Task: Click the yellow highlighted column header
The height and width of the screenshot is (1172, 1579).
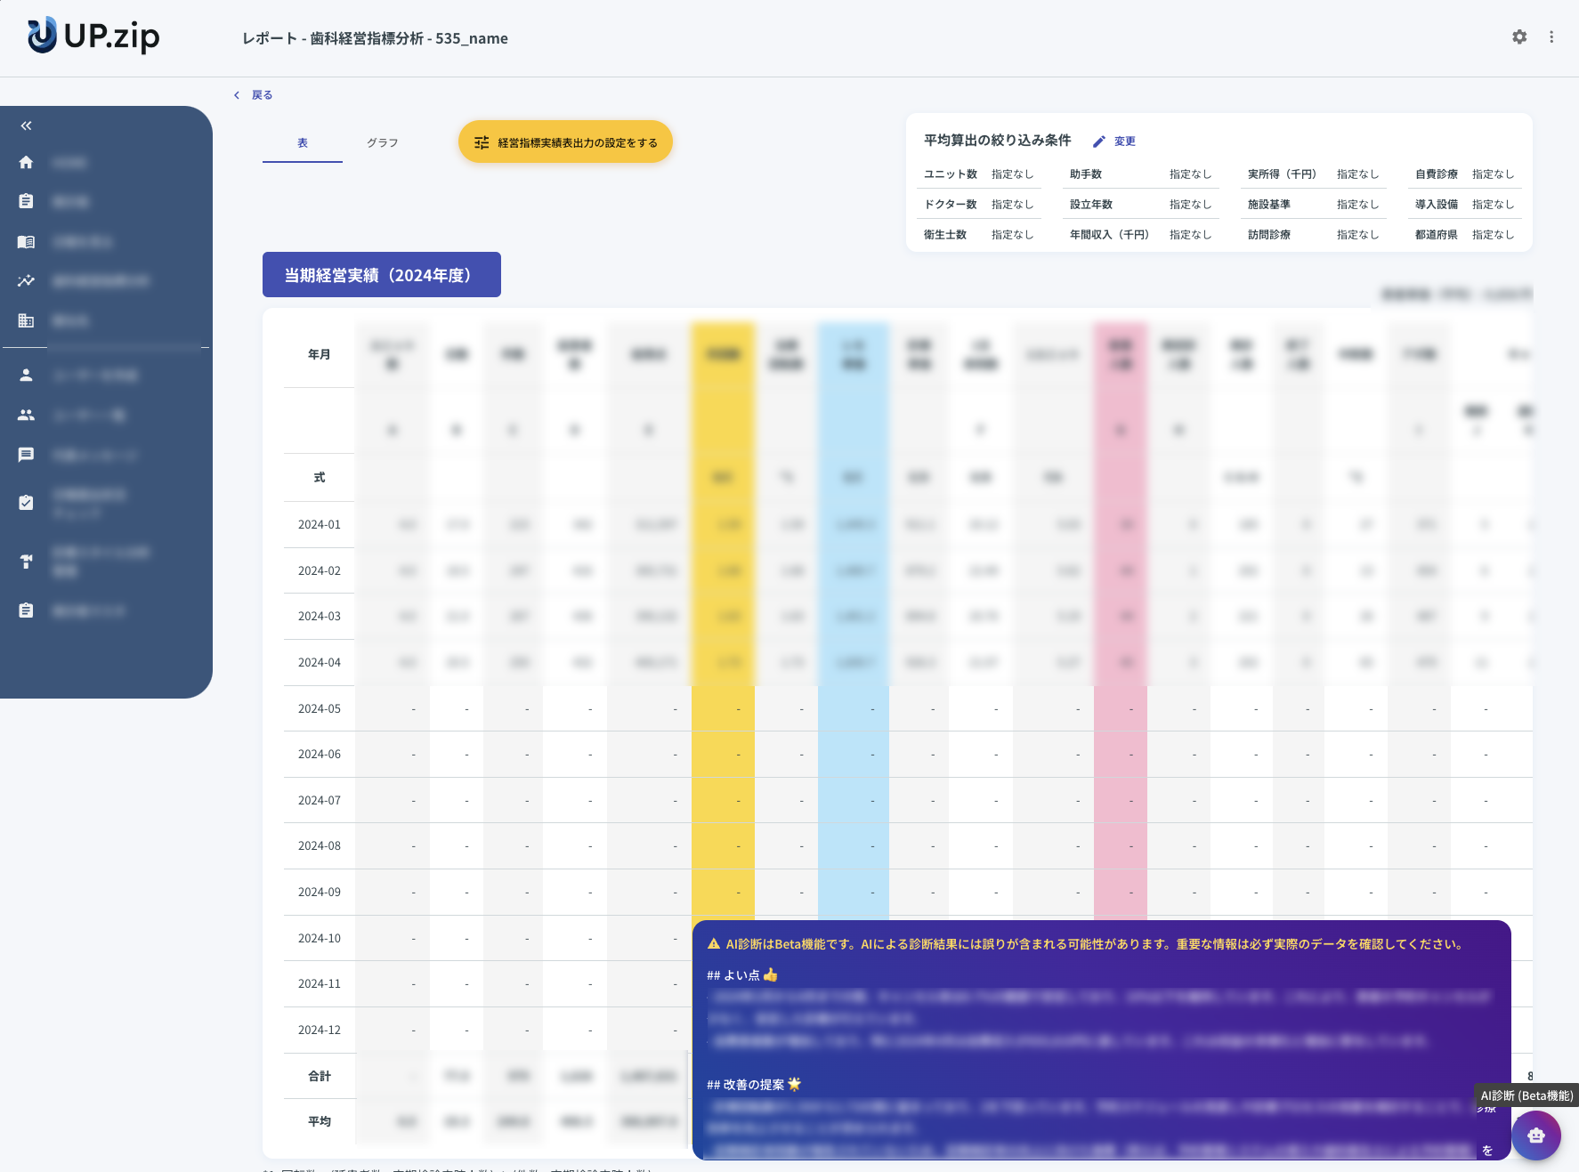Action: click(723, 354)
